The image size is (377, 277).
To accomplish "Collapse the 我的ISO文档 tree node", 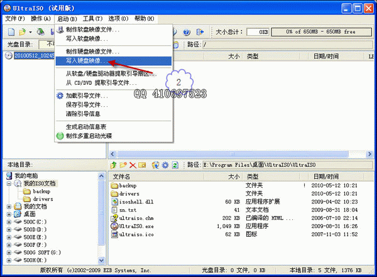I will [x=9, y=183].
